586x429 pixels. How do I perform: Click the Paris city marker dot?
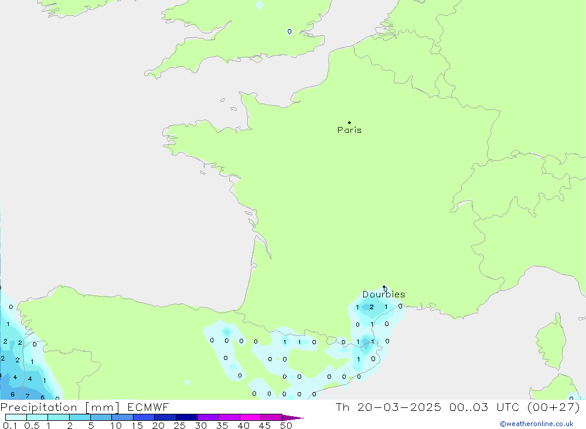pyautogui.click(x=349, y=122)
